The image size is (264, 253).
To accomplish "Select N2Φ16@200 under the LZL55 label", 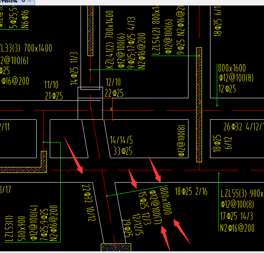I will (x=237, y=228).
